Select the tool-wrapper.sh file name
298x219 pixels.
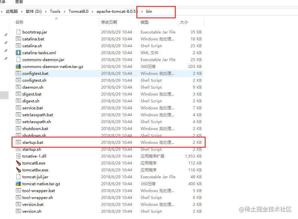(38, 198)
